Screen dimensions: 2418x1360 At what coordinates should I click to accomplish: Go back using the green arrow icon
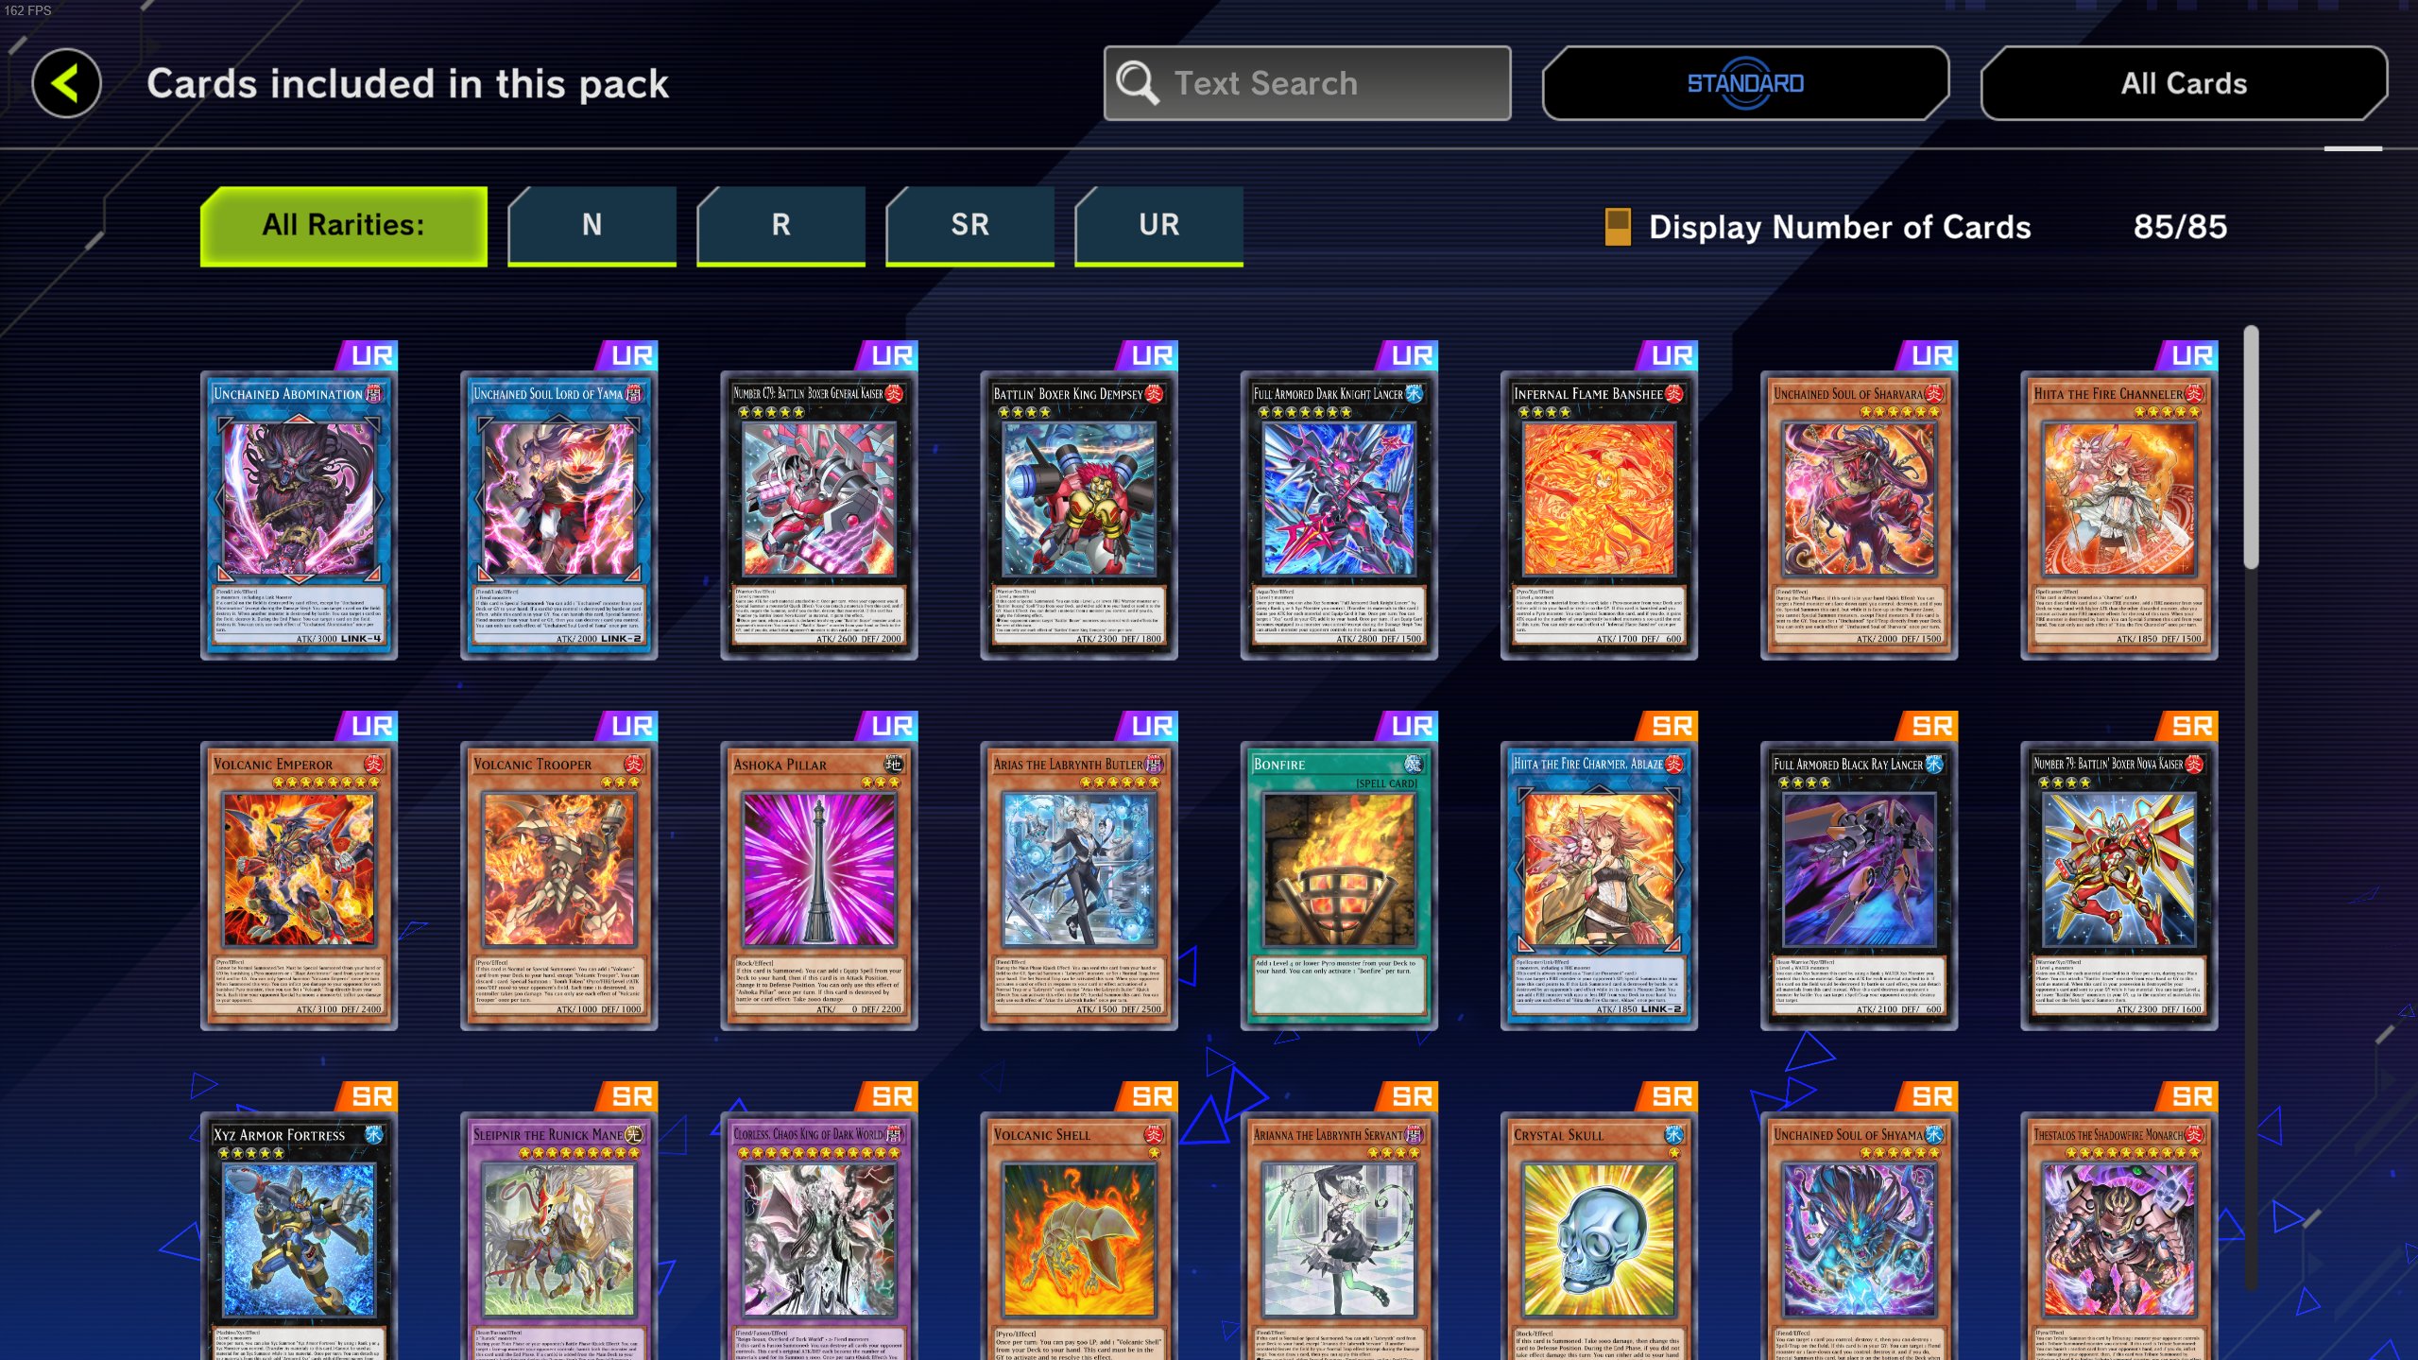(x=66, y=83)
